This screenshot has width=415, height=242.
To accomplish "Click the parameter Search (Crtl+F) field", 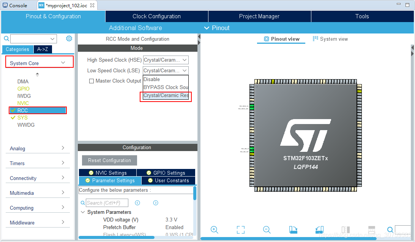I will [x=107, y=203].
